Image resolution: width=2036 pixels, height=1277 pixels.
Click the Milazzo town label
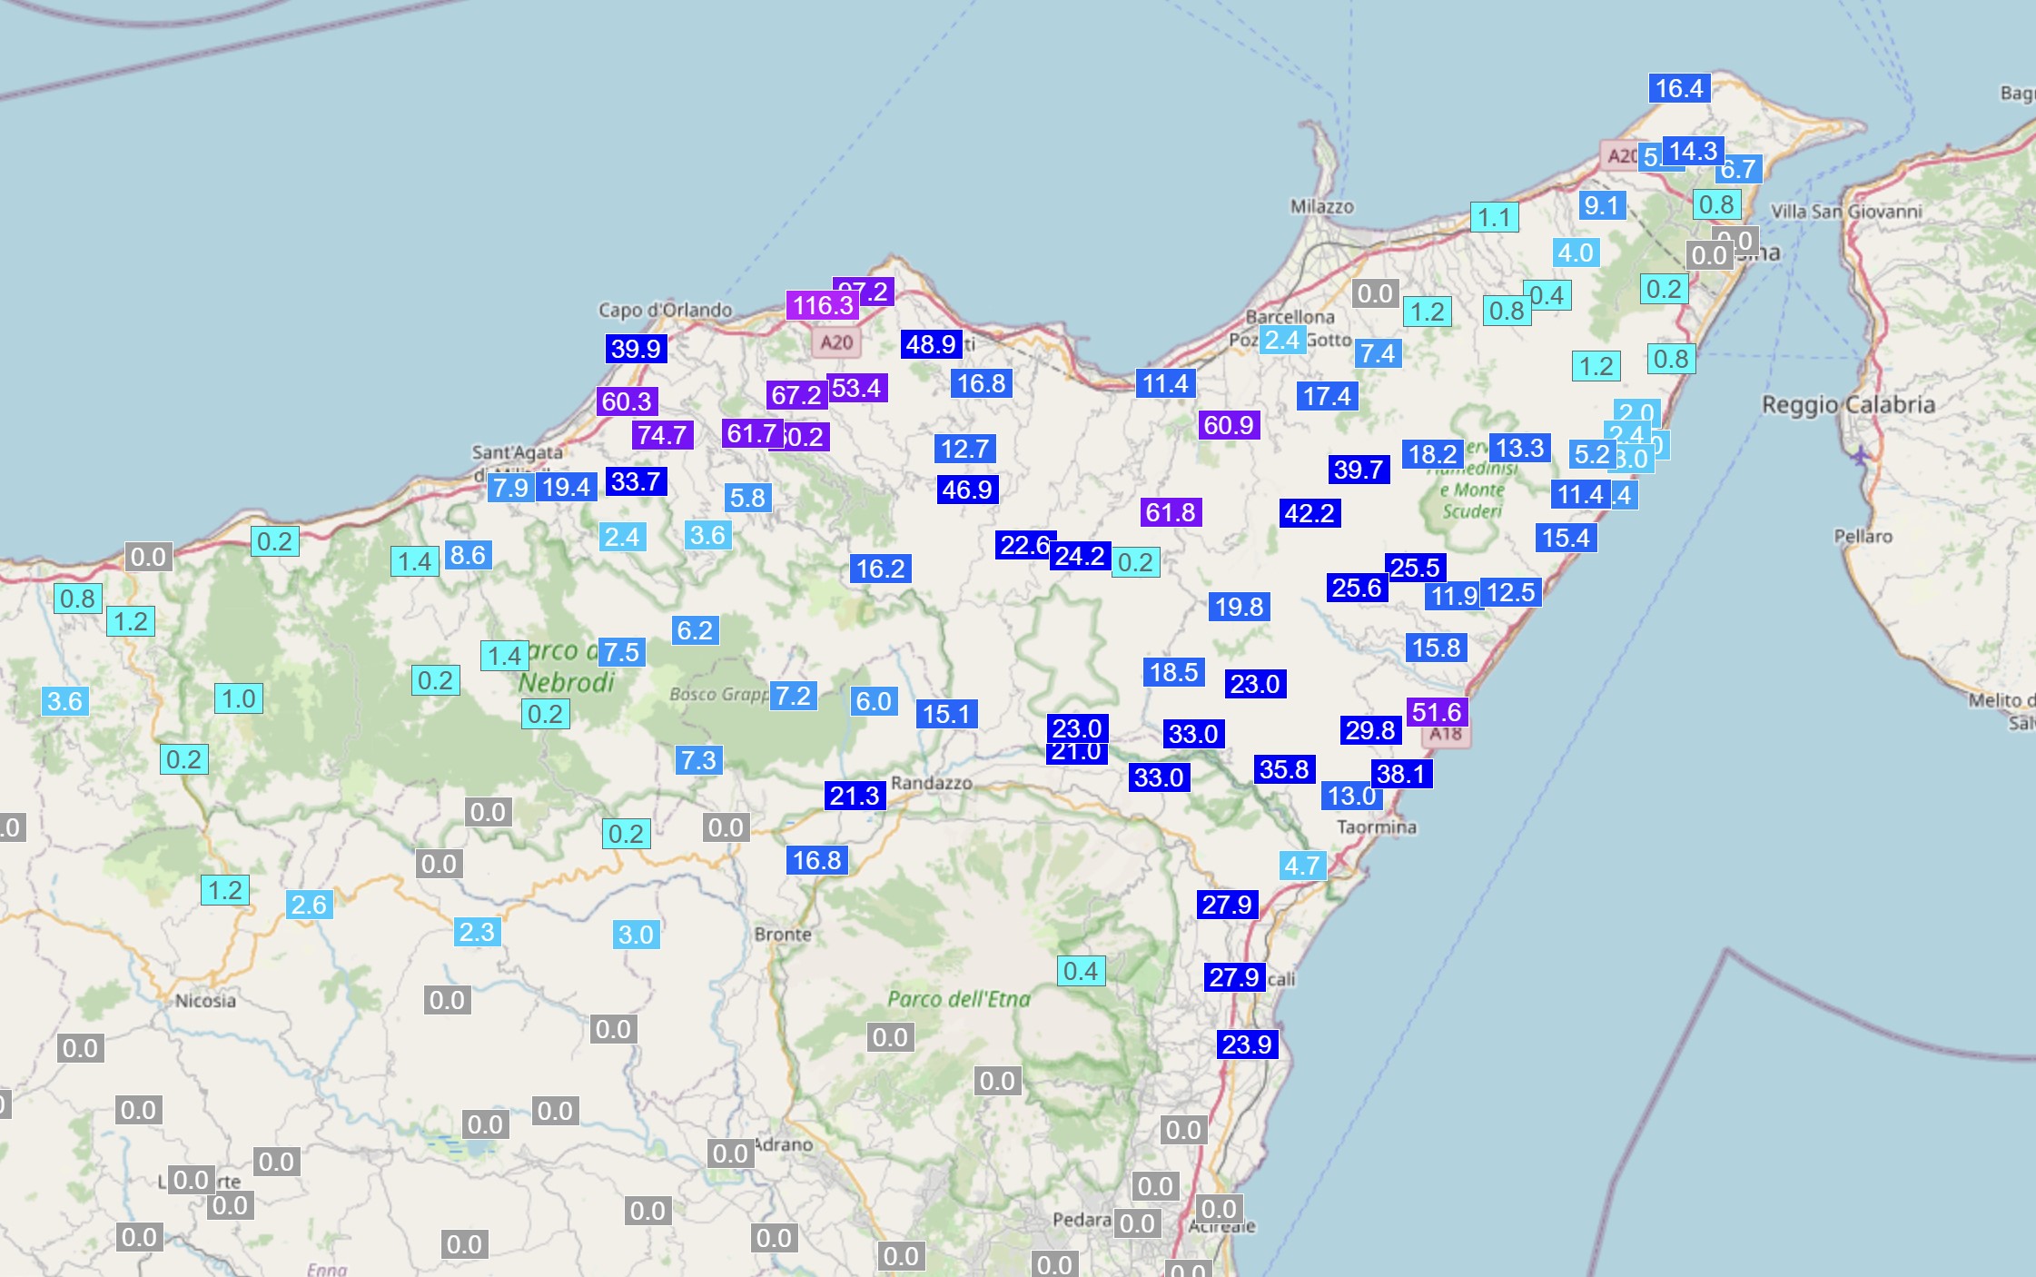tap(1321, 207)
